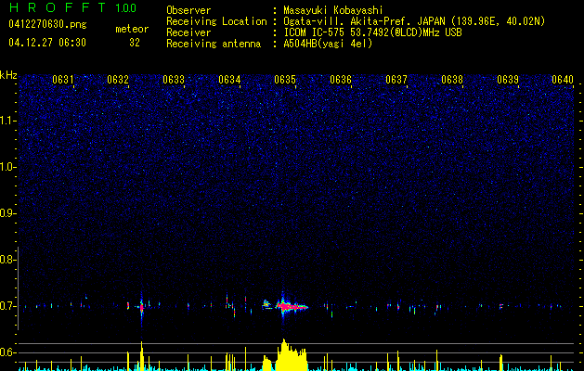Click the 0.6 kHz axis label
Viewport: 584px width, 371px height.
pos(8,352)
